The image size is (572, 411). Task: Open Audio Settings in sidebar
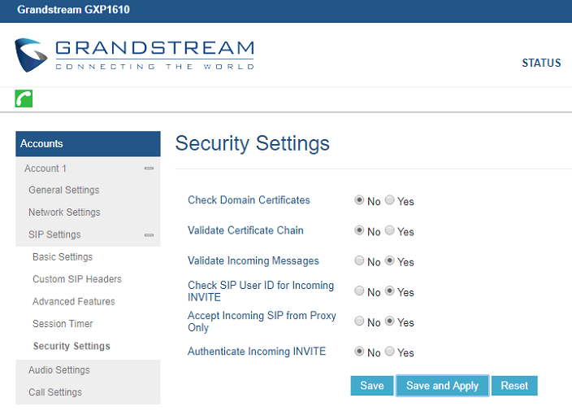tap(59, 370)
